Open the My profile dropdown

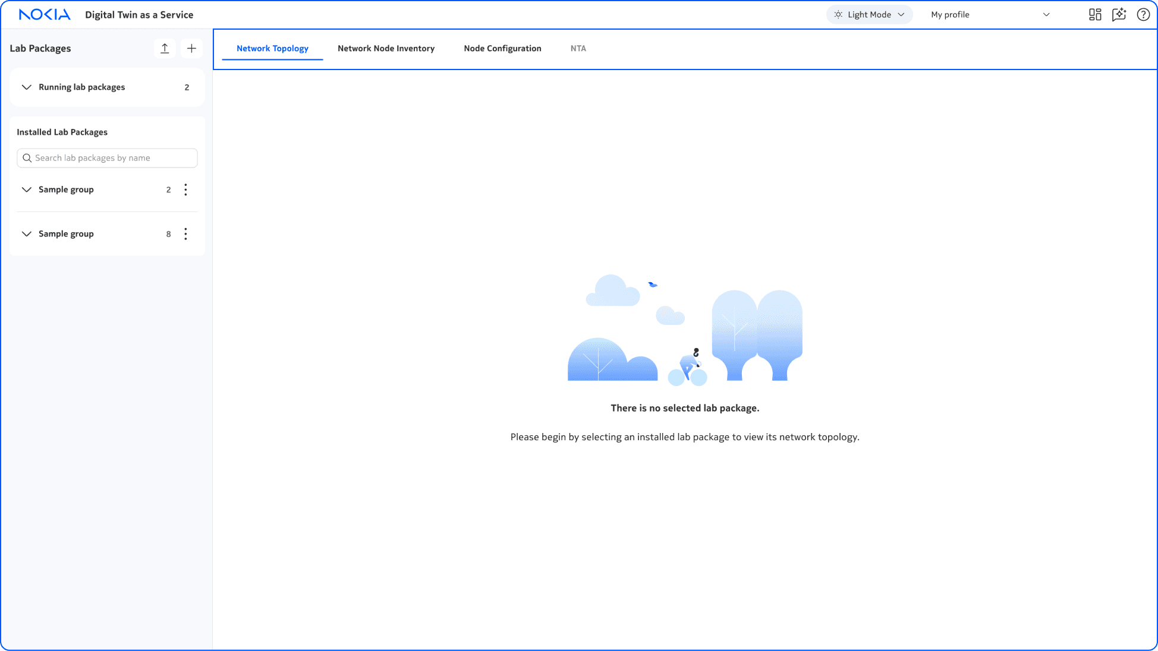point(990,15)
